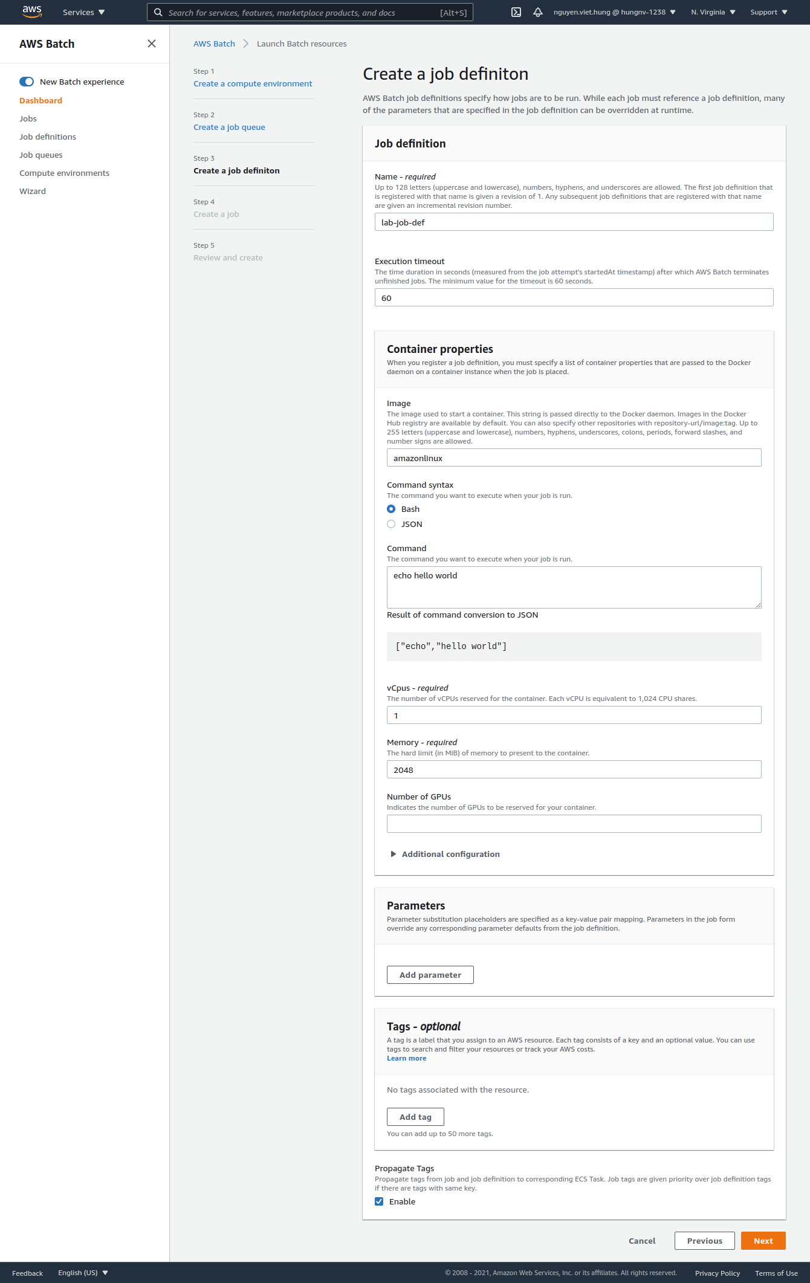The height and width of the screenshot is (1283, 810).
Task: Uncheck Enable under Propagate Tags
Action: tap(379, 1201)
